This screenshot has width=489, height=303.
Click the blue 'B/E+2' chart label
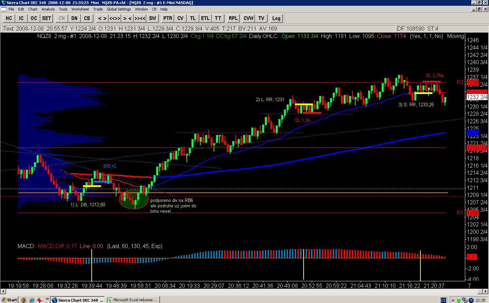[x=110, y=166]
